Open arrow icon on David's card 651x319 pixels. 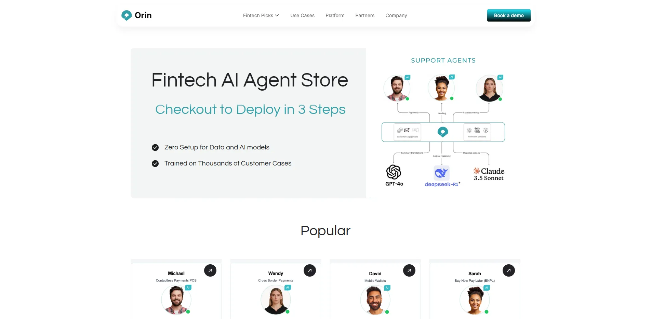click(x=409, y=270)
